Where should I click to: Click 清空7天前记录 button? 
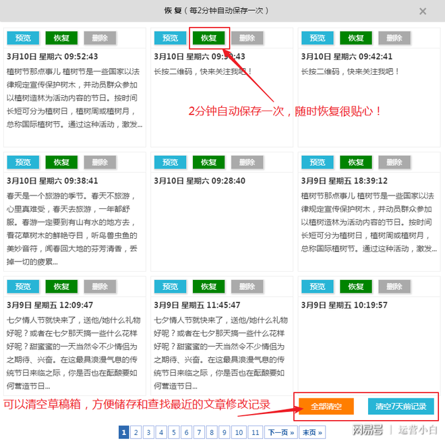pos(400,407)
